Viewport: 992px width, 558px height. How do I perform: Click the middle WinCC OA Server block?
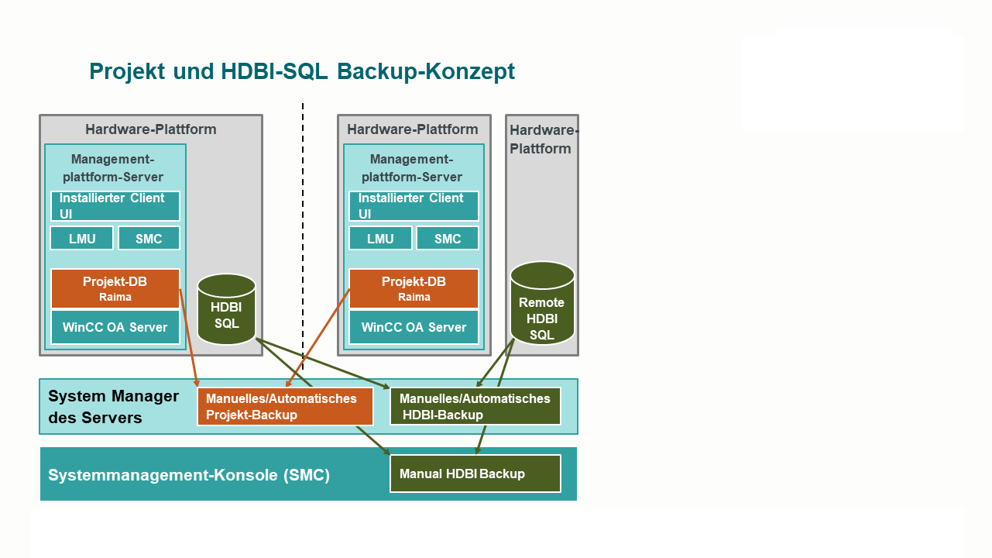[414, 327]
